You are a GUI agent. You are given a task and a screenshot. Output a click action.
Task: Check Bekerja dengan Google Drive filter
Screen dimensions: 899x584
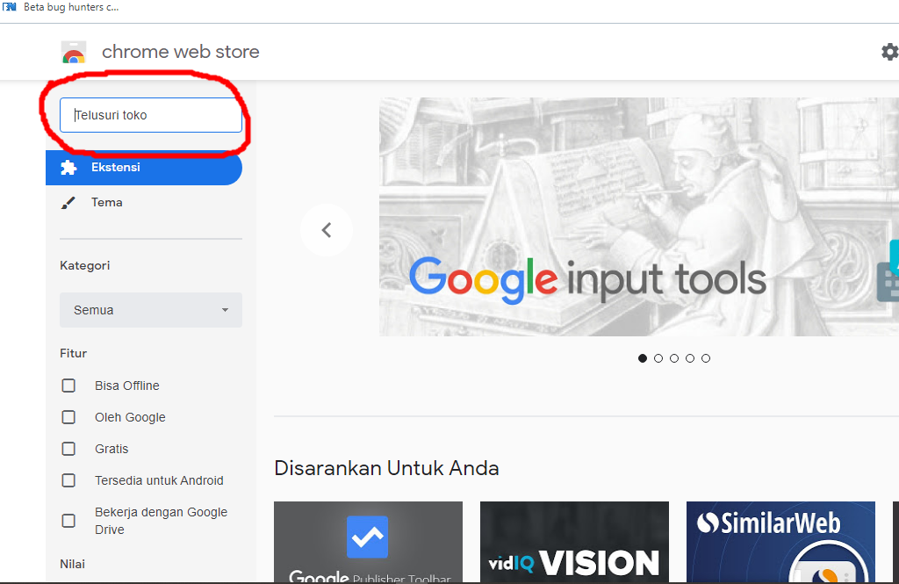tap(68, 521)
